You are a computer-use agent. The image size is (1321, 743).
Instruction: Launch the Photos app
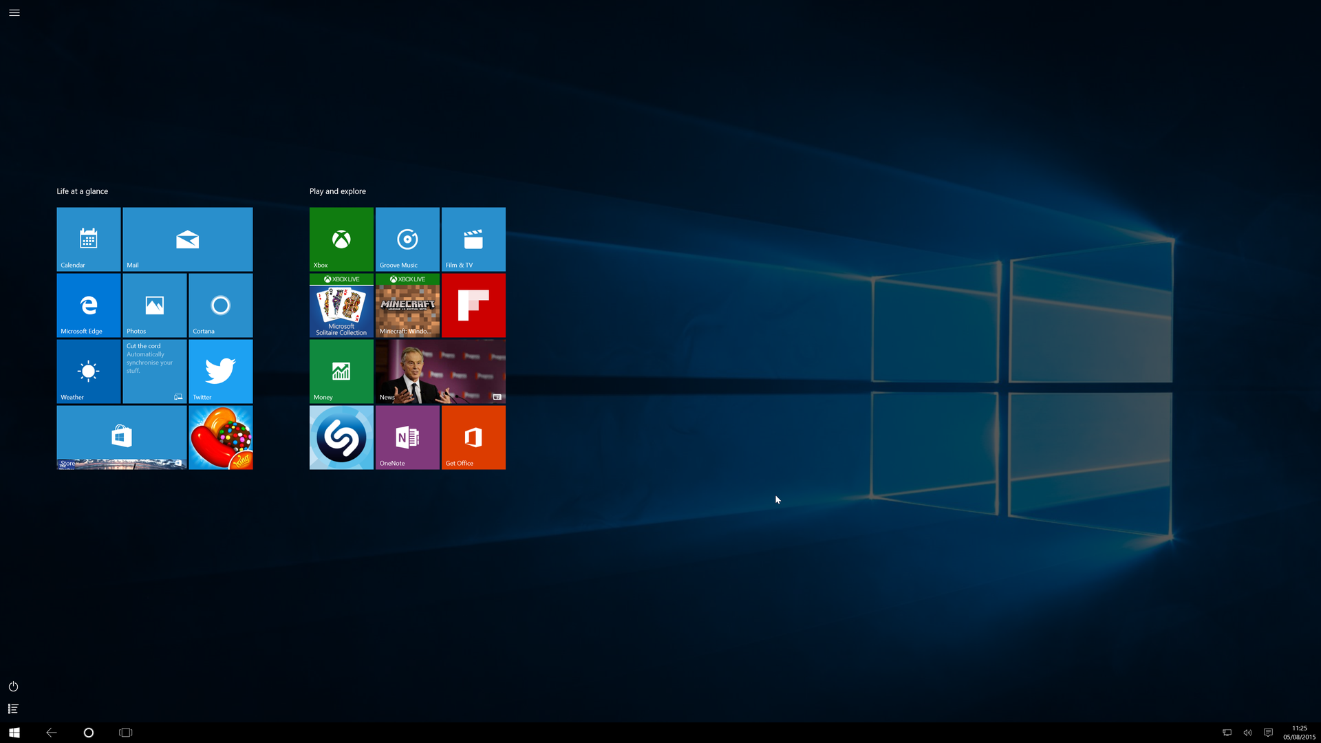pyautogui.click(x=154, y=305)
